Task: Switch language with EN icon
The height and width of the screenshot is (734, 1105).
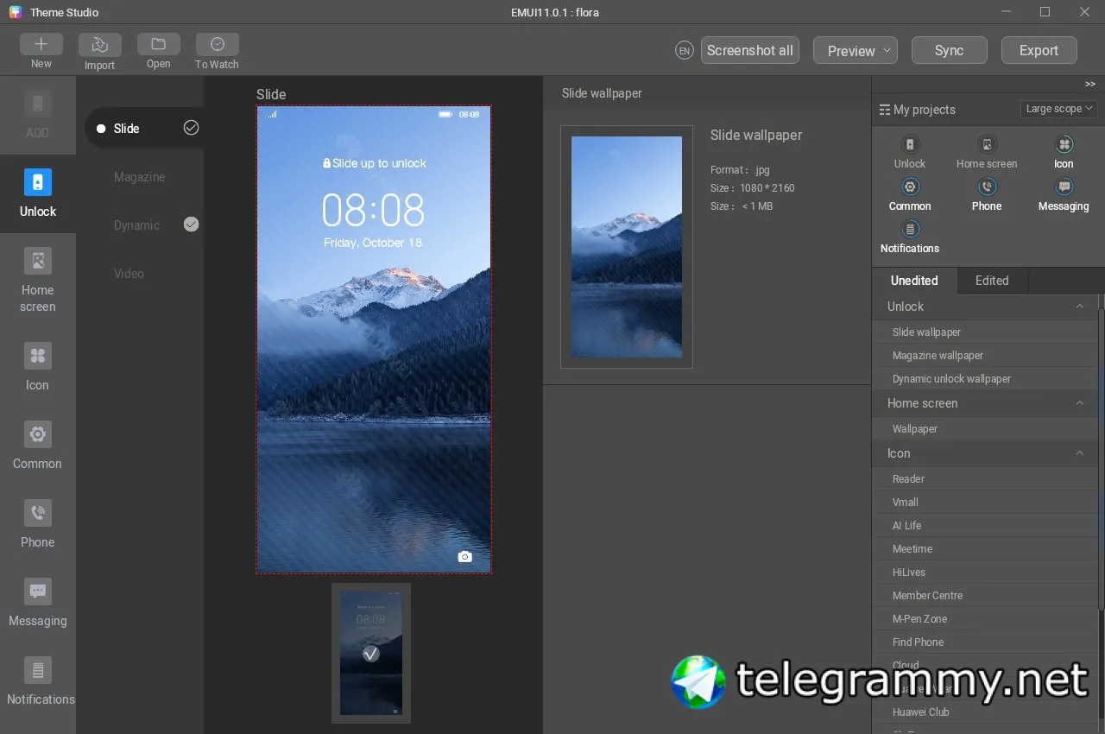Action: click(685, 51)
